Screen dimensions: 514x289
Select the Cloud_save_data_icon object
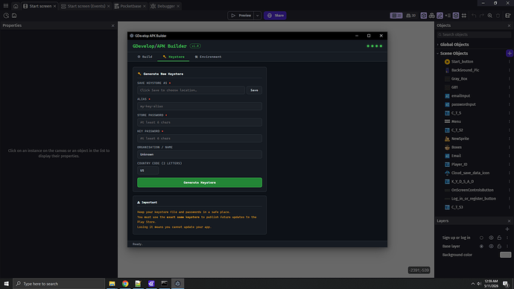click(x=470, y=173)
